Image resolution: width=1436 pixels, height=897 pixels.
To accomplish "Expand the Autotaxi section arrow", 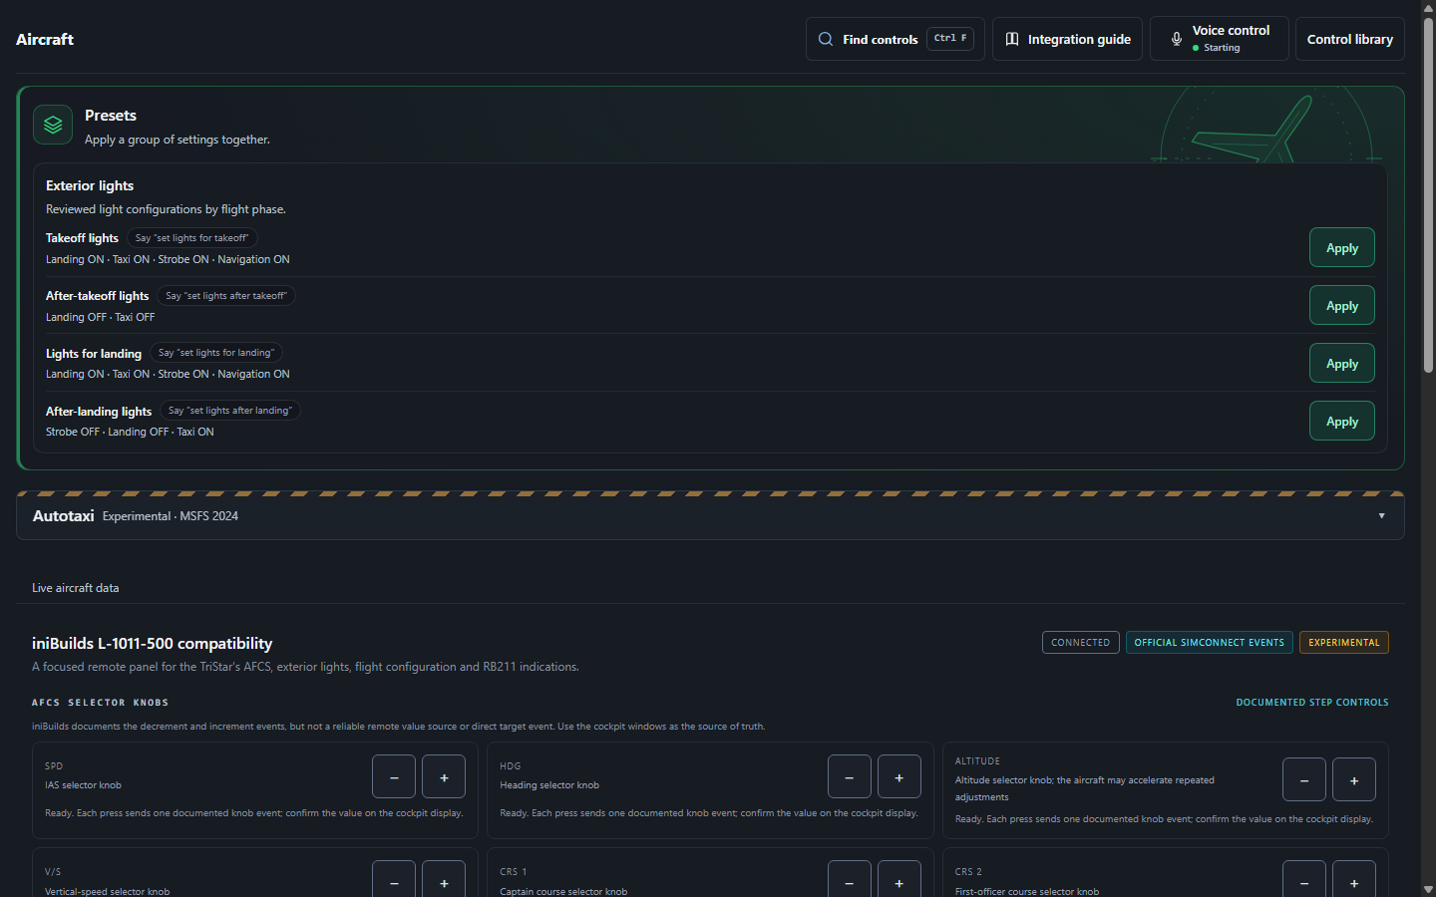I will tap(1381, 515).
